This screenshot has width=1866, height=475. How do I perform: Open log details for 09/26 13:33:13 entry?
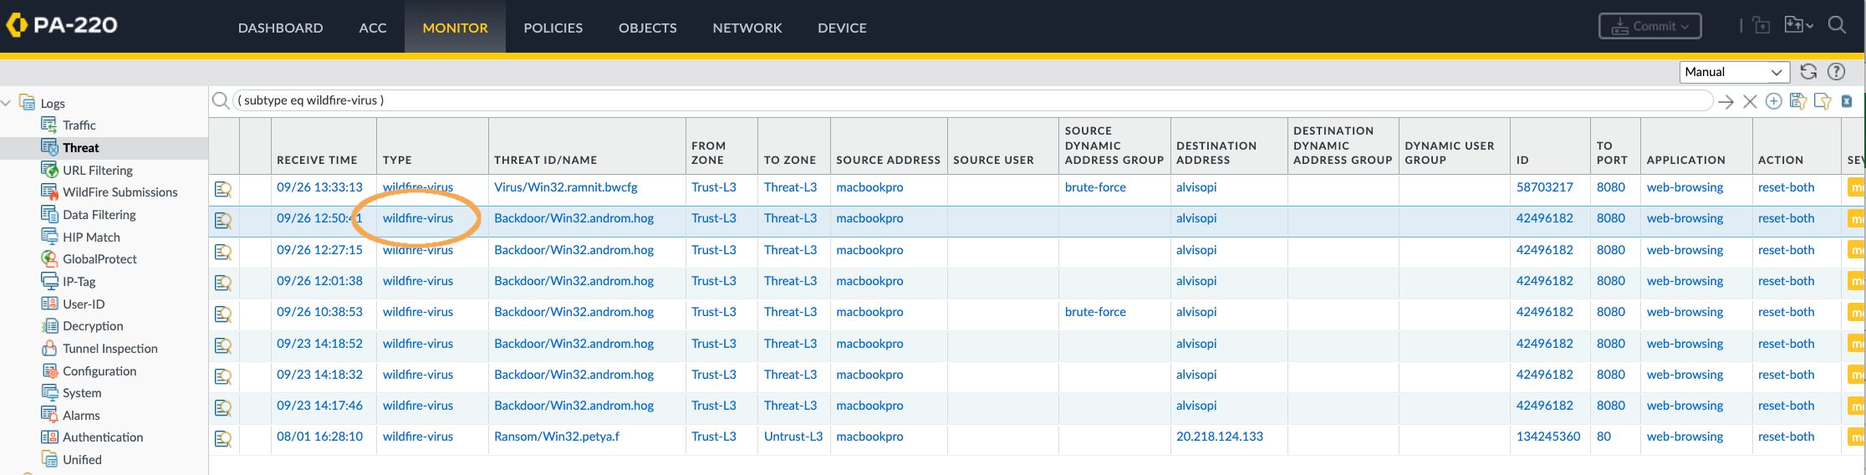coord(223,188)
